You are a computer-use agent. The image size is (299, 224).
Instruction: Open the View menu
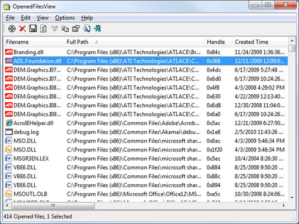tap(42, 18)
